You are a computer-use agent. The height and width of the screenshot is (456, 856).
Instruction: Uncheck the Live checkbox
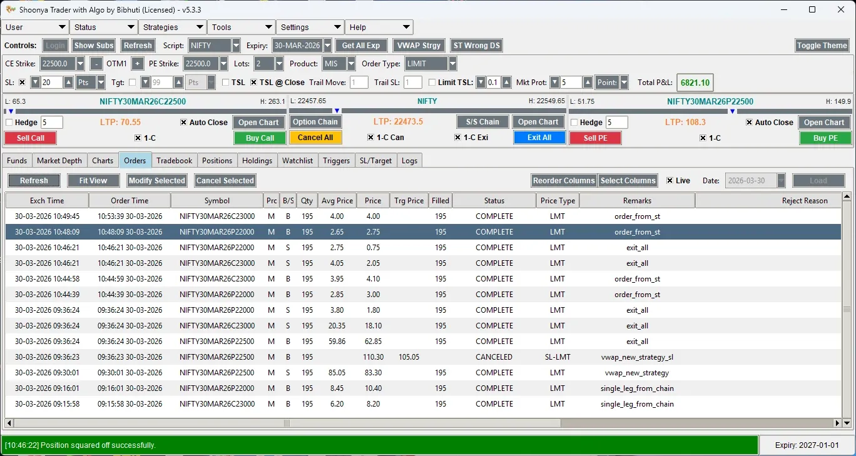(670, 181)
